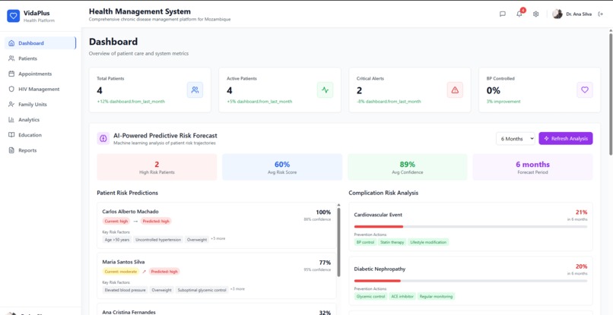Image resolution: width=613 pixels, height=315 pixels.
Task: Click the "BP control" prevention tag
Action: [366, 242]
